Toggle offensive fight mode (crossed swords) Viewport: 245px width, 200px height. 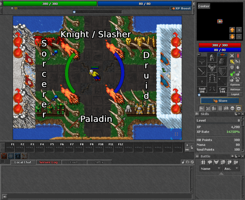coord(232,56)
